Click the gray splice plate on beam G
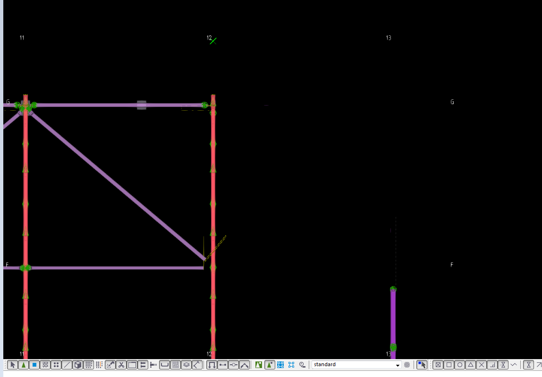This screenshot has height=377, width=542. (x=141, y=105)
